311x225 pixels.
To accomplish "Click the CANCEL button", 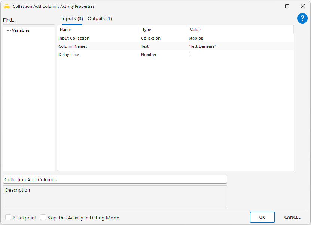I will click(x=292, y=217).
